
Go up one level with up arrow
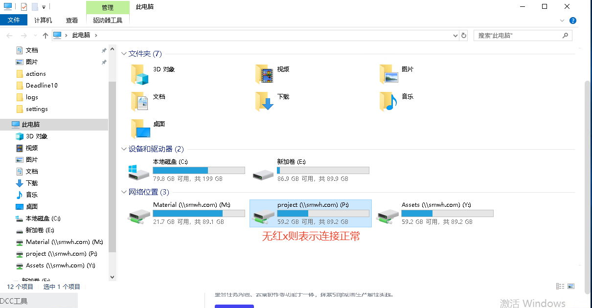tap(46, 35)
